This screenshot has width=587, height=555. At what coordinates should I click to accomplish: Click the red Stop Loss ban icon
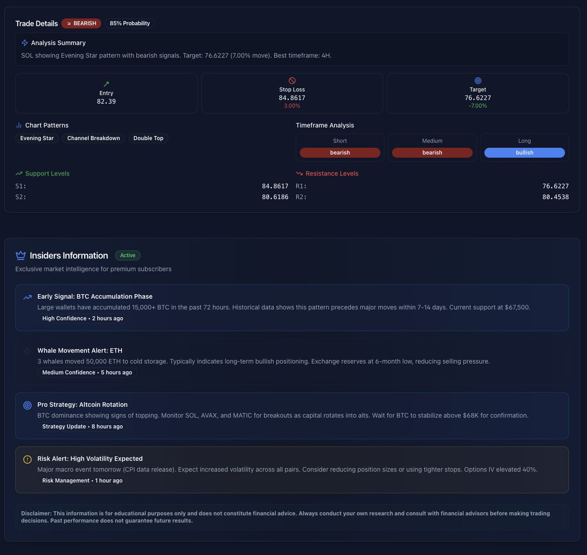point(292,81)
